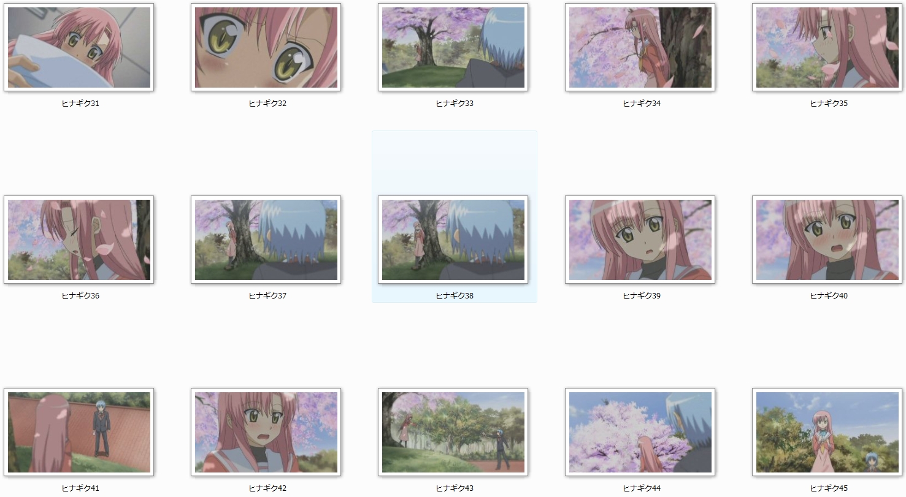The image size is (906, 497).
Task: Click the ヒナギク32 close-up eyes image
Action: pos(266,48)
